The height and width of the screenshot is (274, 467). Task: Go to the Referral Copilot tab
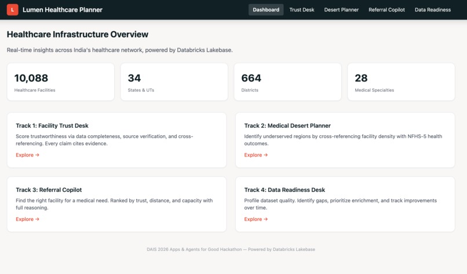(386, 10)
